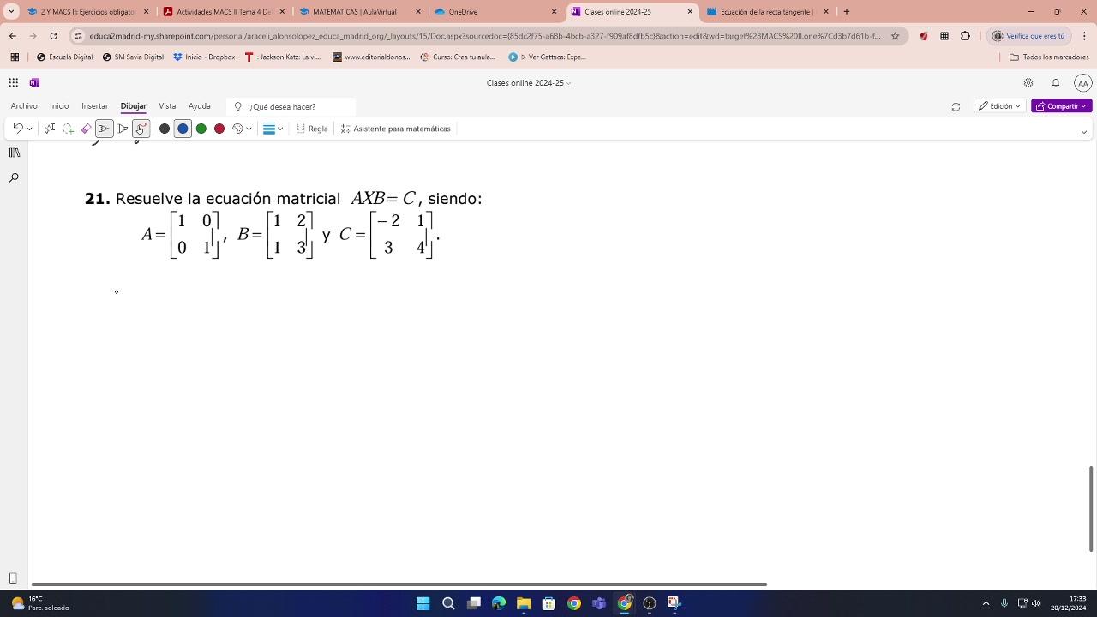1097x617 pixels.
Task: Open Windows taskbar search
Action: [x=448, y=603]
